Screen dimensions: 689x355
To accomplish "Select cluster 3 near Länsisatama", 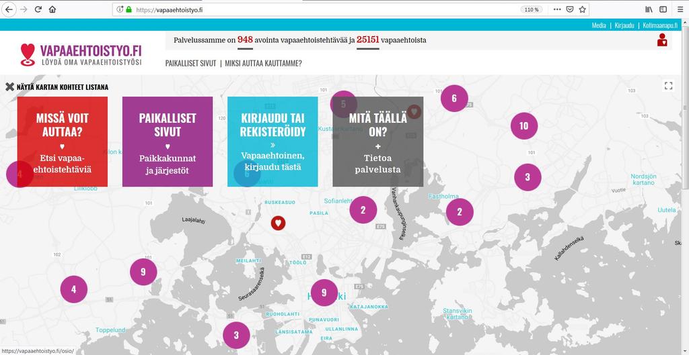I will (x=236, y=336).
